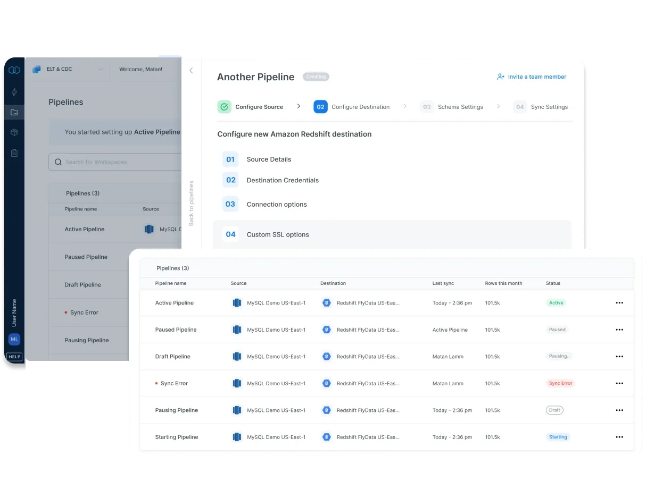
Task: Go to Schema Settings step
Action: coord(460,107)
